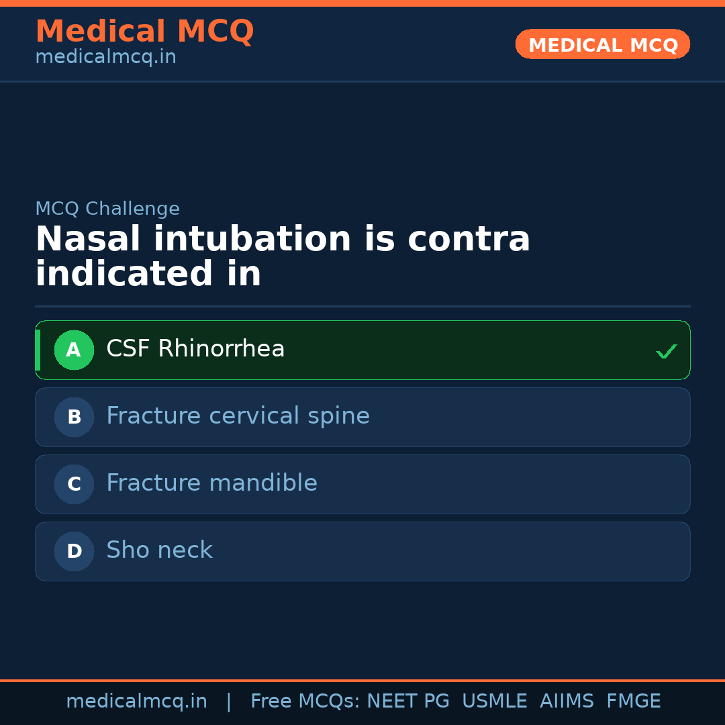Image resolution: width=725 pixels, height=725 pixels.
Task: Click the letter C circle badge
Action: click(x=74, y=484)
